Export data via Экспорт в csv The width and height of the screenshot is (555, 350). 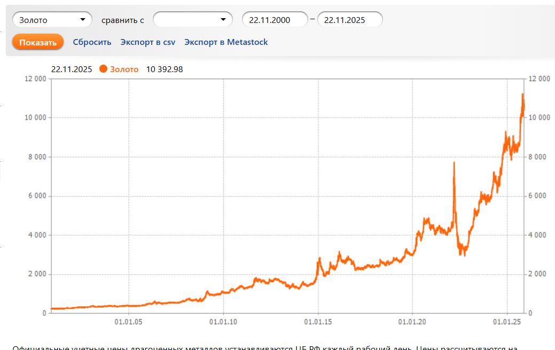(x=148, y=42)
